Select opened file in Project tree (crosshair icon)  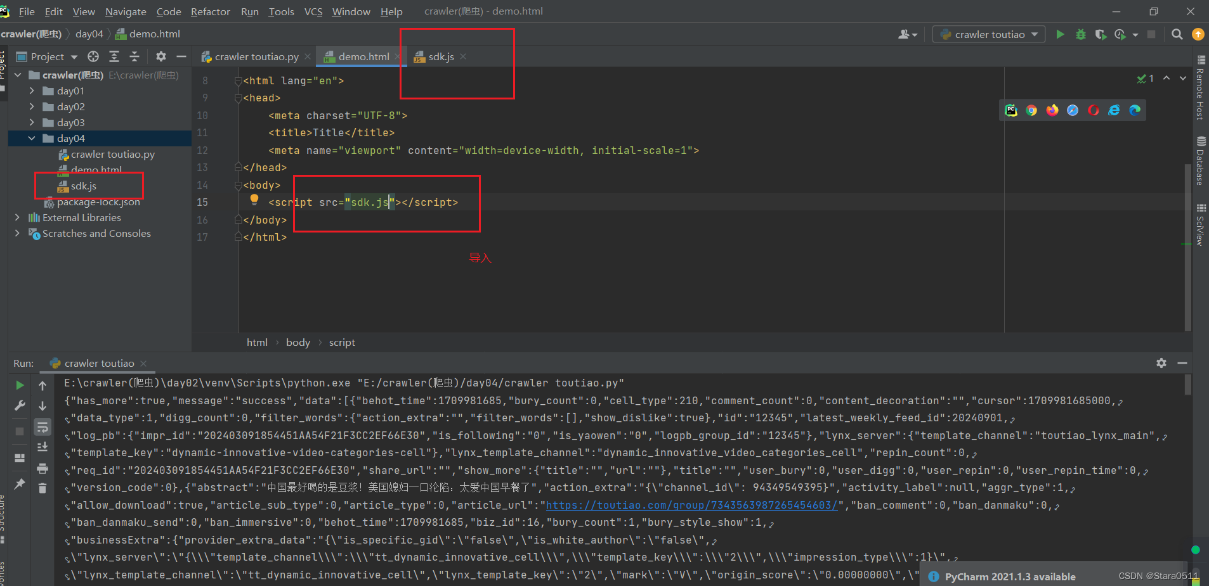coord(93,56)
